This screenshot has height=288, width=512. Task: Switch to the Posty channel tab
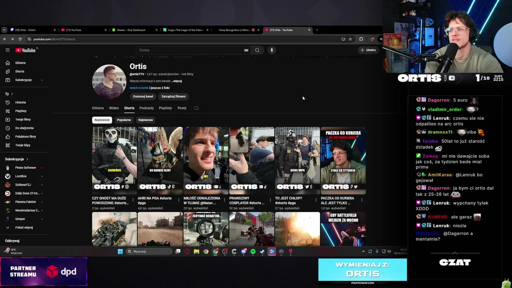click(182, 108)
